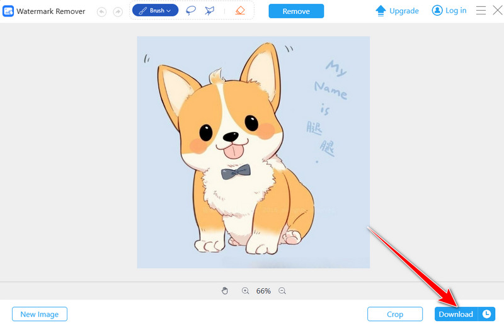Click the blue Upgrade arrow icon
Viewport: 504px width, 326px height.
click(x=381, y=11)
